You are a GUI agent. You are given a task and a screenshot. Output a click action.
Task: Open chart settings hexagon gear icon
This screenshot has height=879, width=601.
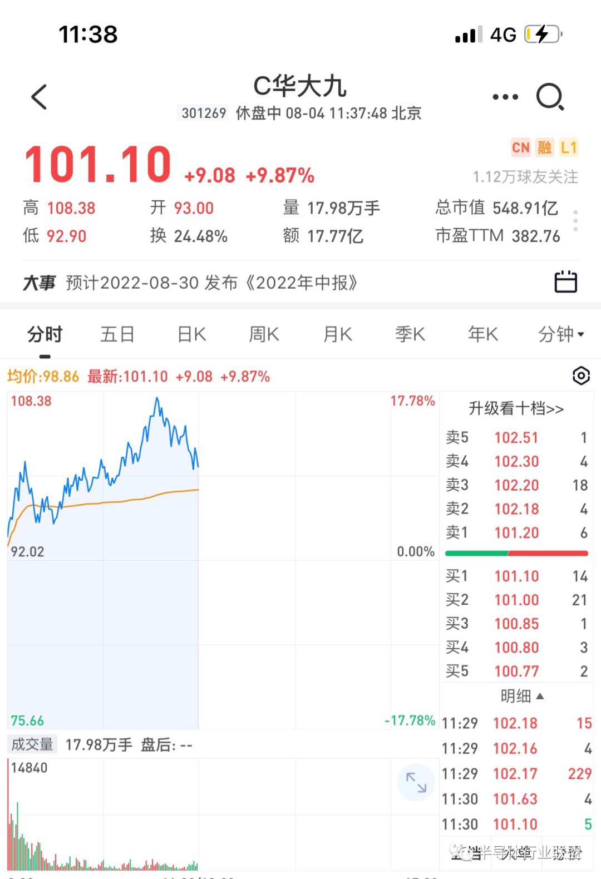point(581,376)
